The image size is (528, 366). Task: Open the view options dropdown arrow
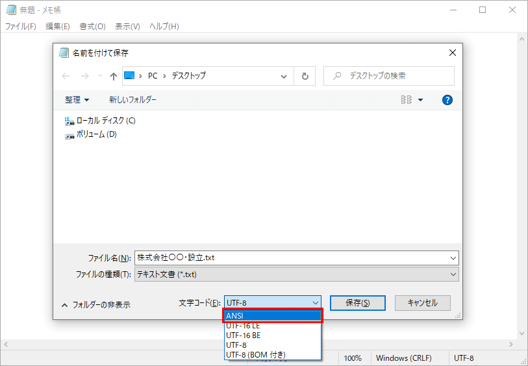420,100
